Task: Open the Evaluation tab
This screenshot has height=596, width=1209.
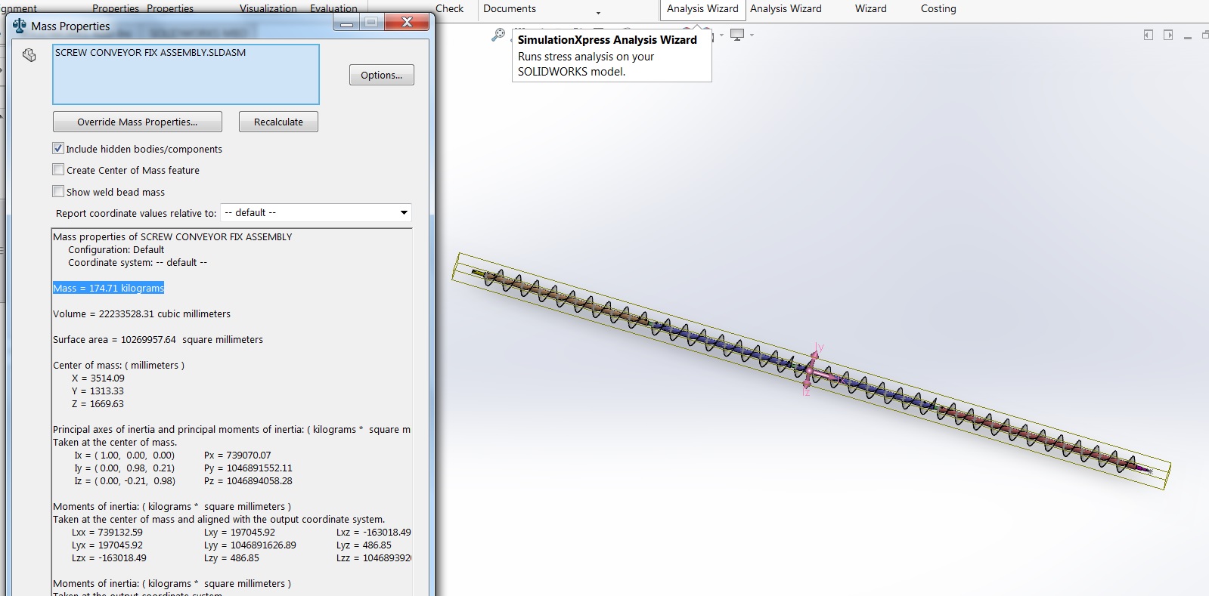Action: tap(333, 8)
